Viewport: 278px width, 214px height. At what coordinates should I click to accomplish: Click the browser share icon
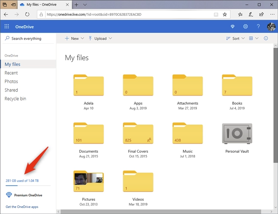(261, 14)
